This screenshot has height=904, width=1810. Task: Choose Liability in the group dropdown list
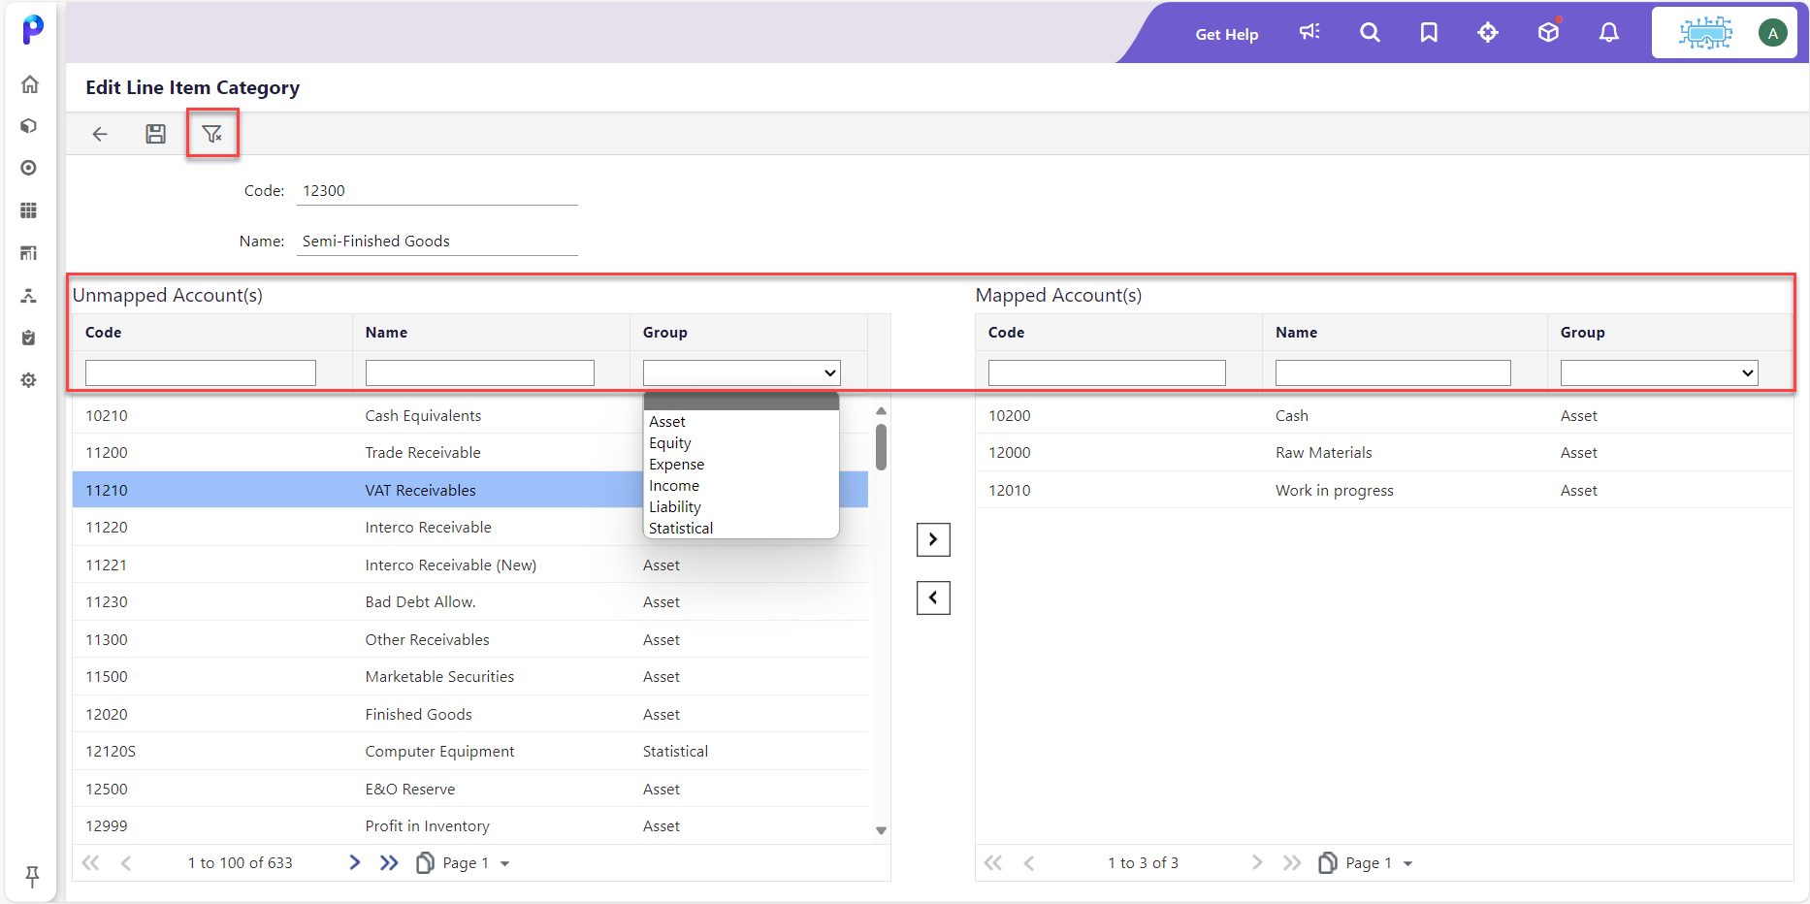tap(741, 506)
